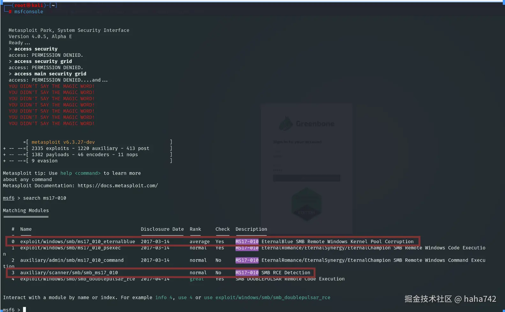Image resolution: width=505 pixels, height=312 pixels.
Task: Select the 'Version 4.0.5, Alpha E' line
Action: (40, 36)
